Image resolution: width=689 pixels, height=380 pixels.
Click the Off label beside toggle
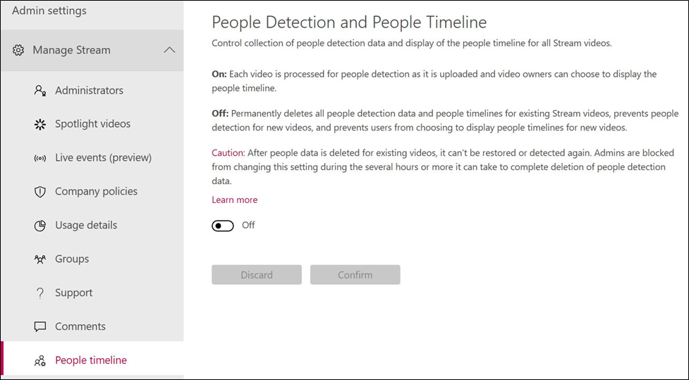[248, 226]
